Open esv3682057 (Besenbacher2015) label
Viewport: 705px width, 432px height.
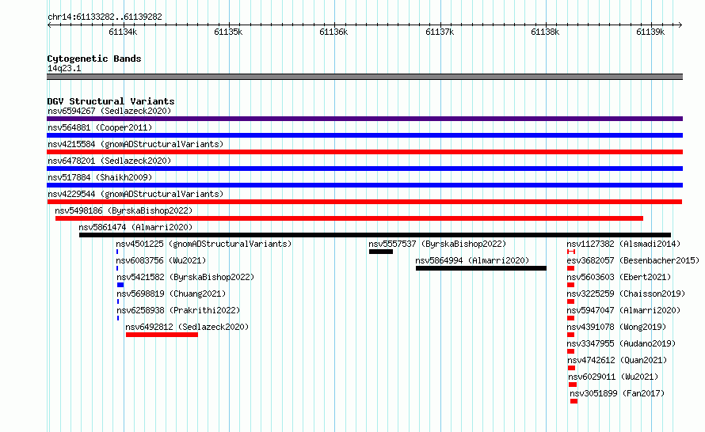[x=633, y=260]
